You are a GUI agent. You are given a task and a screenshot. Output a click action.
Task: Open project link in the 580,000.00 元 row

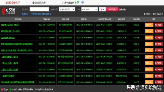tap(8, 76)
